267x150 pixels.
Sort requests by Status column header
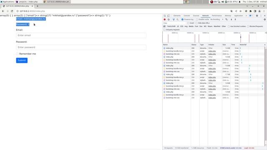pos(195,45)
